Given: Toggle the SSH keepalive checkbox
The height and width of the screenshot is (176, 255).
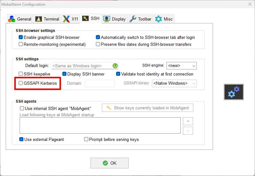Looking at the screenshot, I should pos(21,74).
